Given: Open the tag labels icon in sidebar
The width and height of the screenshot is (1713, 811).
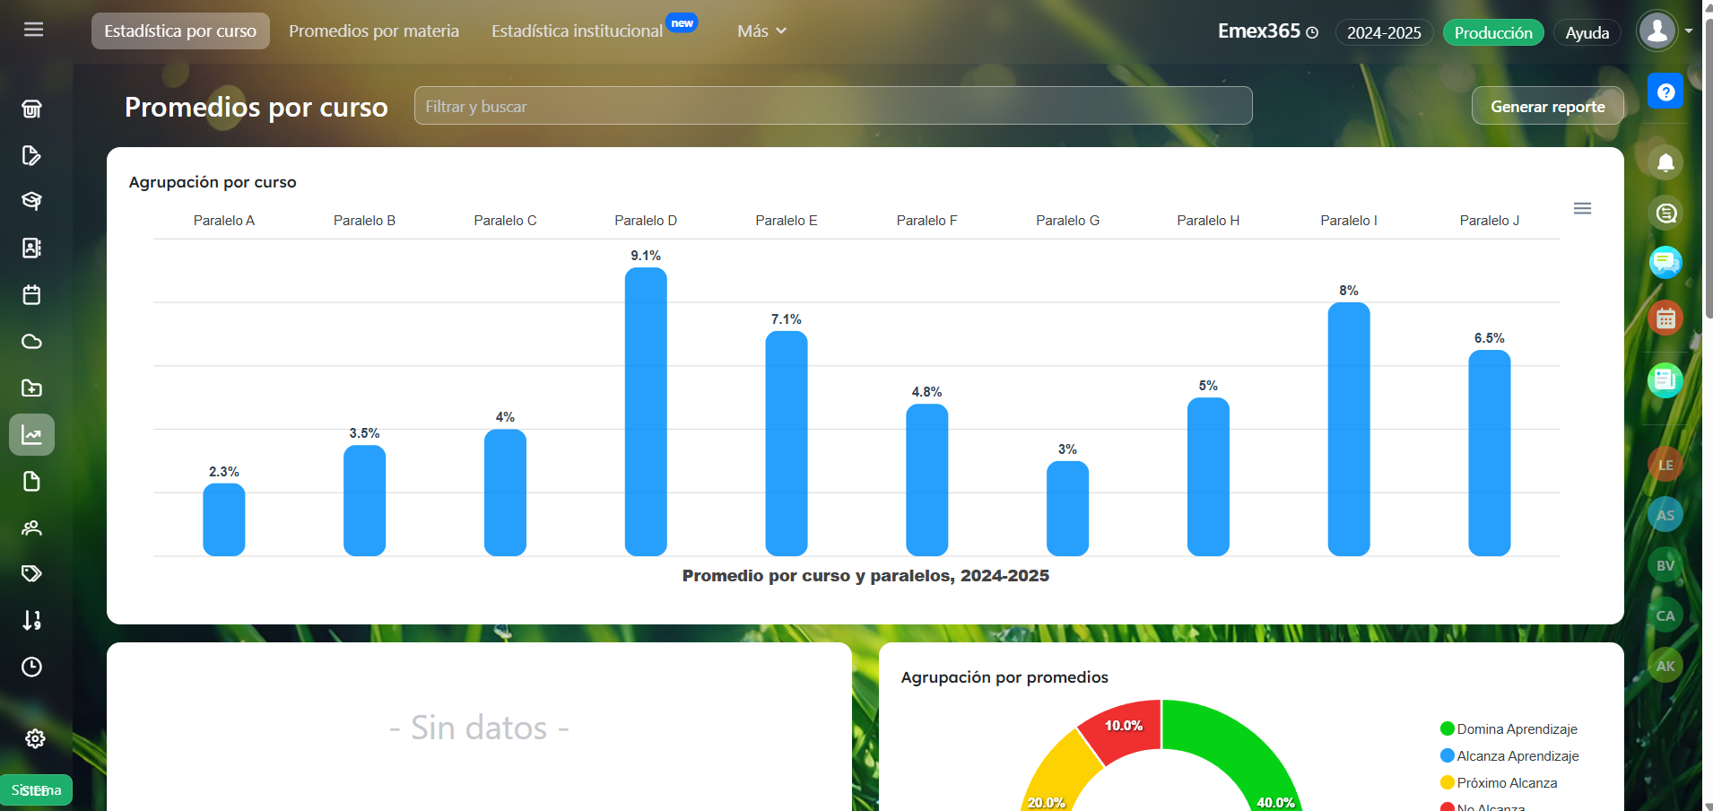Looking at the screenshot, I should (31, 573).
